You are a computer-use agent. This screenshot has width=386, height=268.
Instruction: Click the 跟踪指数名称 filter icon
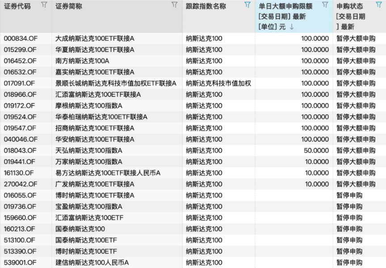pos(248,5)
